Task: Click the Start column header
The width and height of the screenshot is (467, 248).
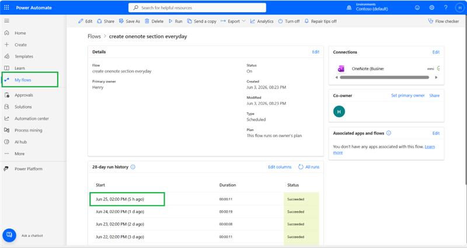Action: (100, 185)
